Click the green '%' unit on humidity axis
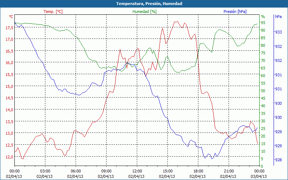Viewport: 288px width, 180px height. coord(263,17)
